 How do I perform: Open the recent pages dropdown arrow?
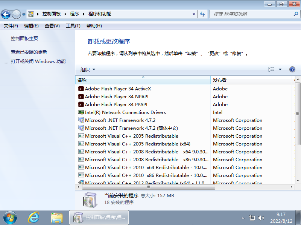tap(24, 14)
